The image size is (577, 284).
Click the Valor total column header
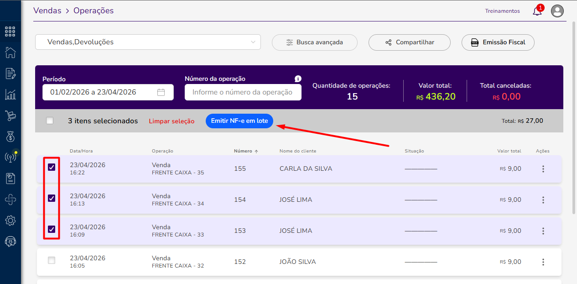[509, 151]
